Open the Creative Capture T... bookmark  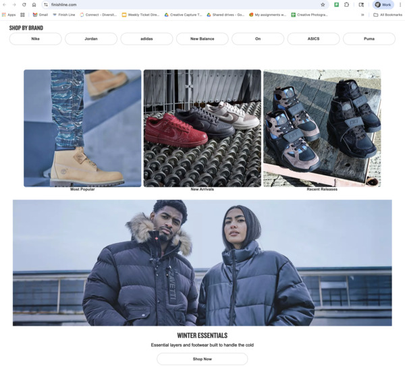(x=183, y=15)
